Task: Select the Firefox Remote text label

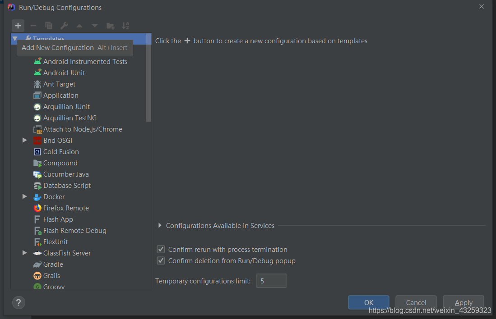Action: [x=66, y=208]
